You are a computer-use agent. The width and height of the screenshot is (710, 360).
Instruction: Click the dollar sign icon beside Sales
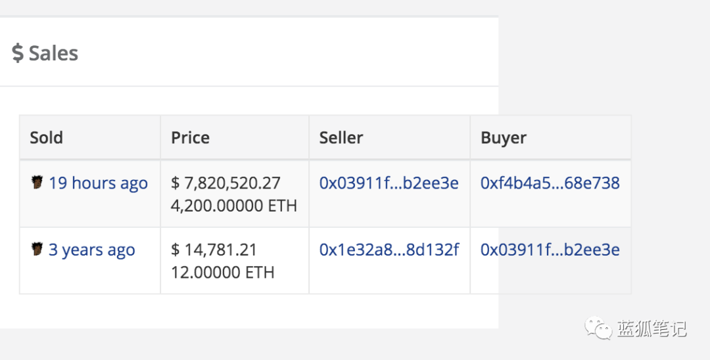18,53
